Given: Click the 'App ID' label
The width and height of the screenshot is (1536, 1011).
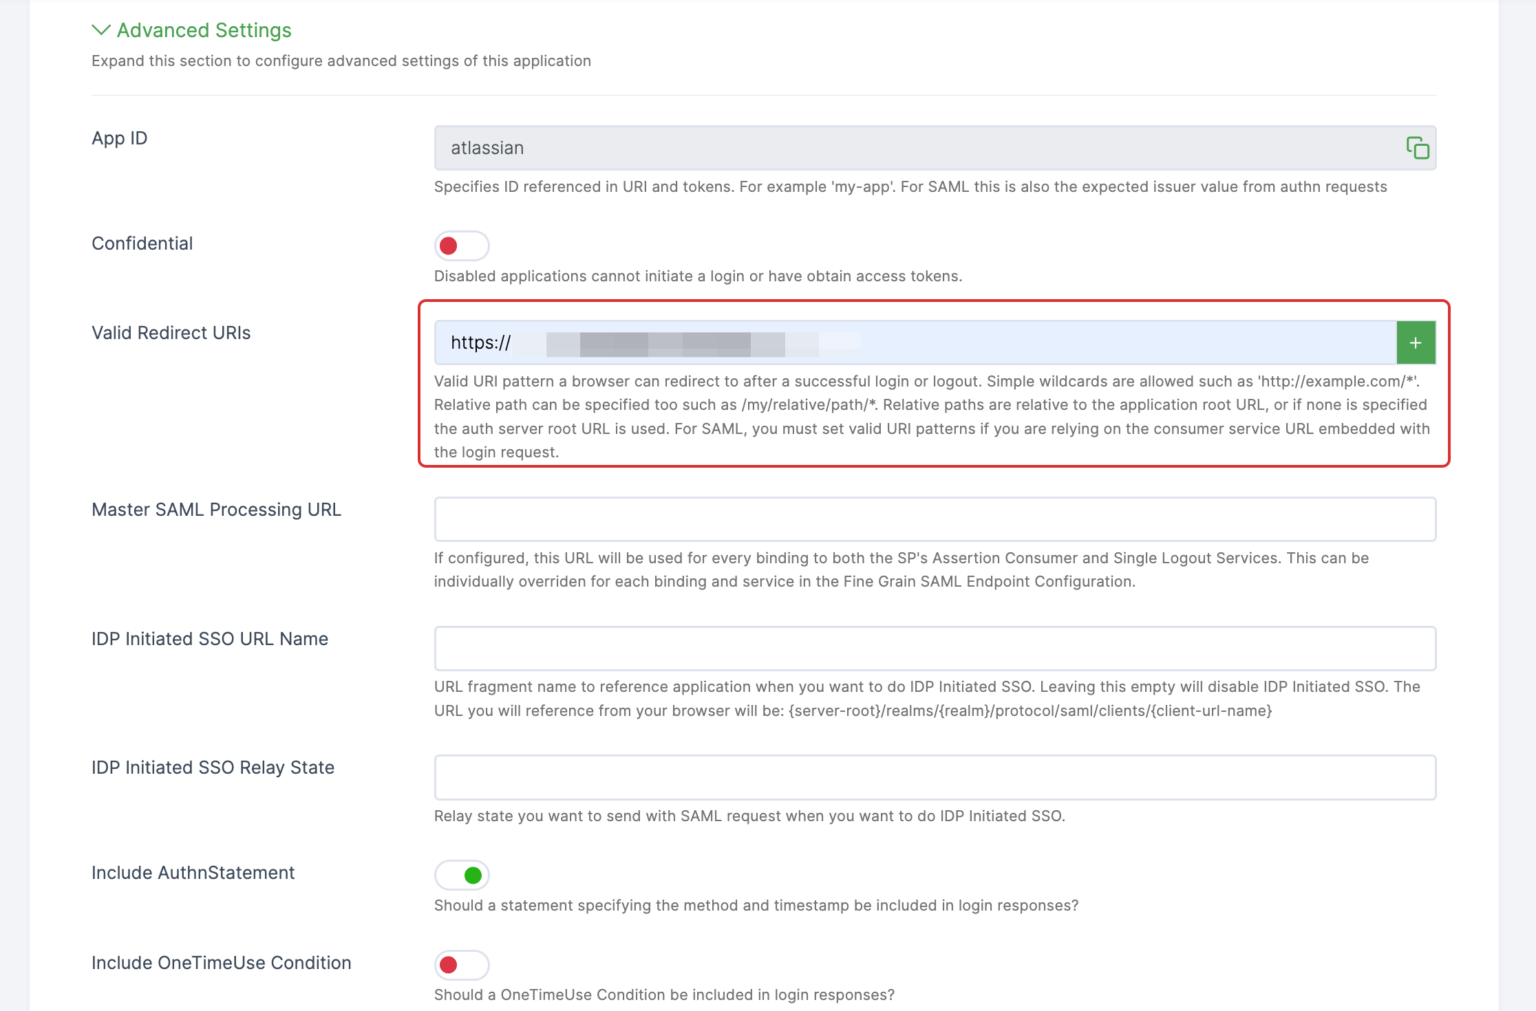Looking at the screenshot, I should 120,138.
